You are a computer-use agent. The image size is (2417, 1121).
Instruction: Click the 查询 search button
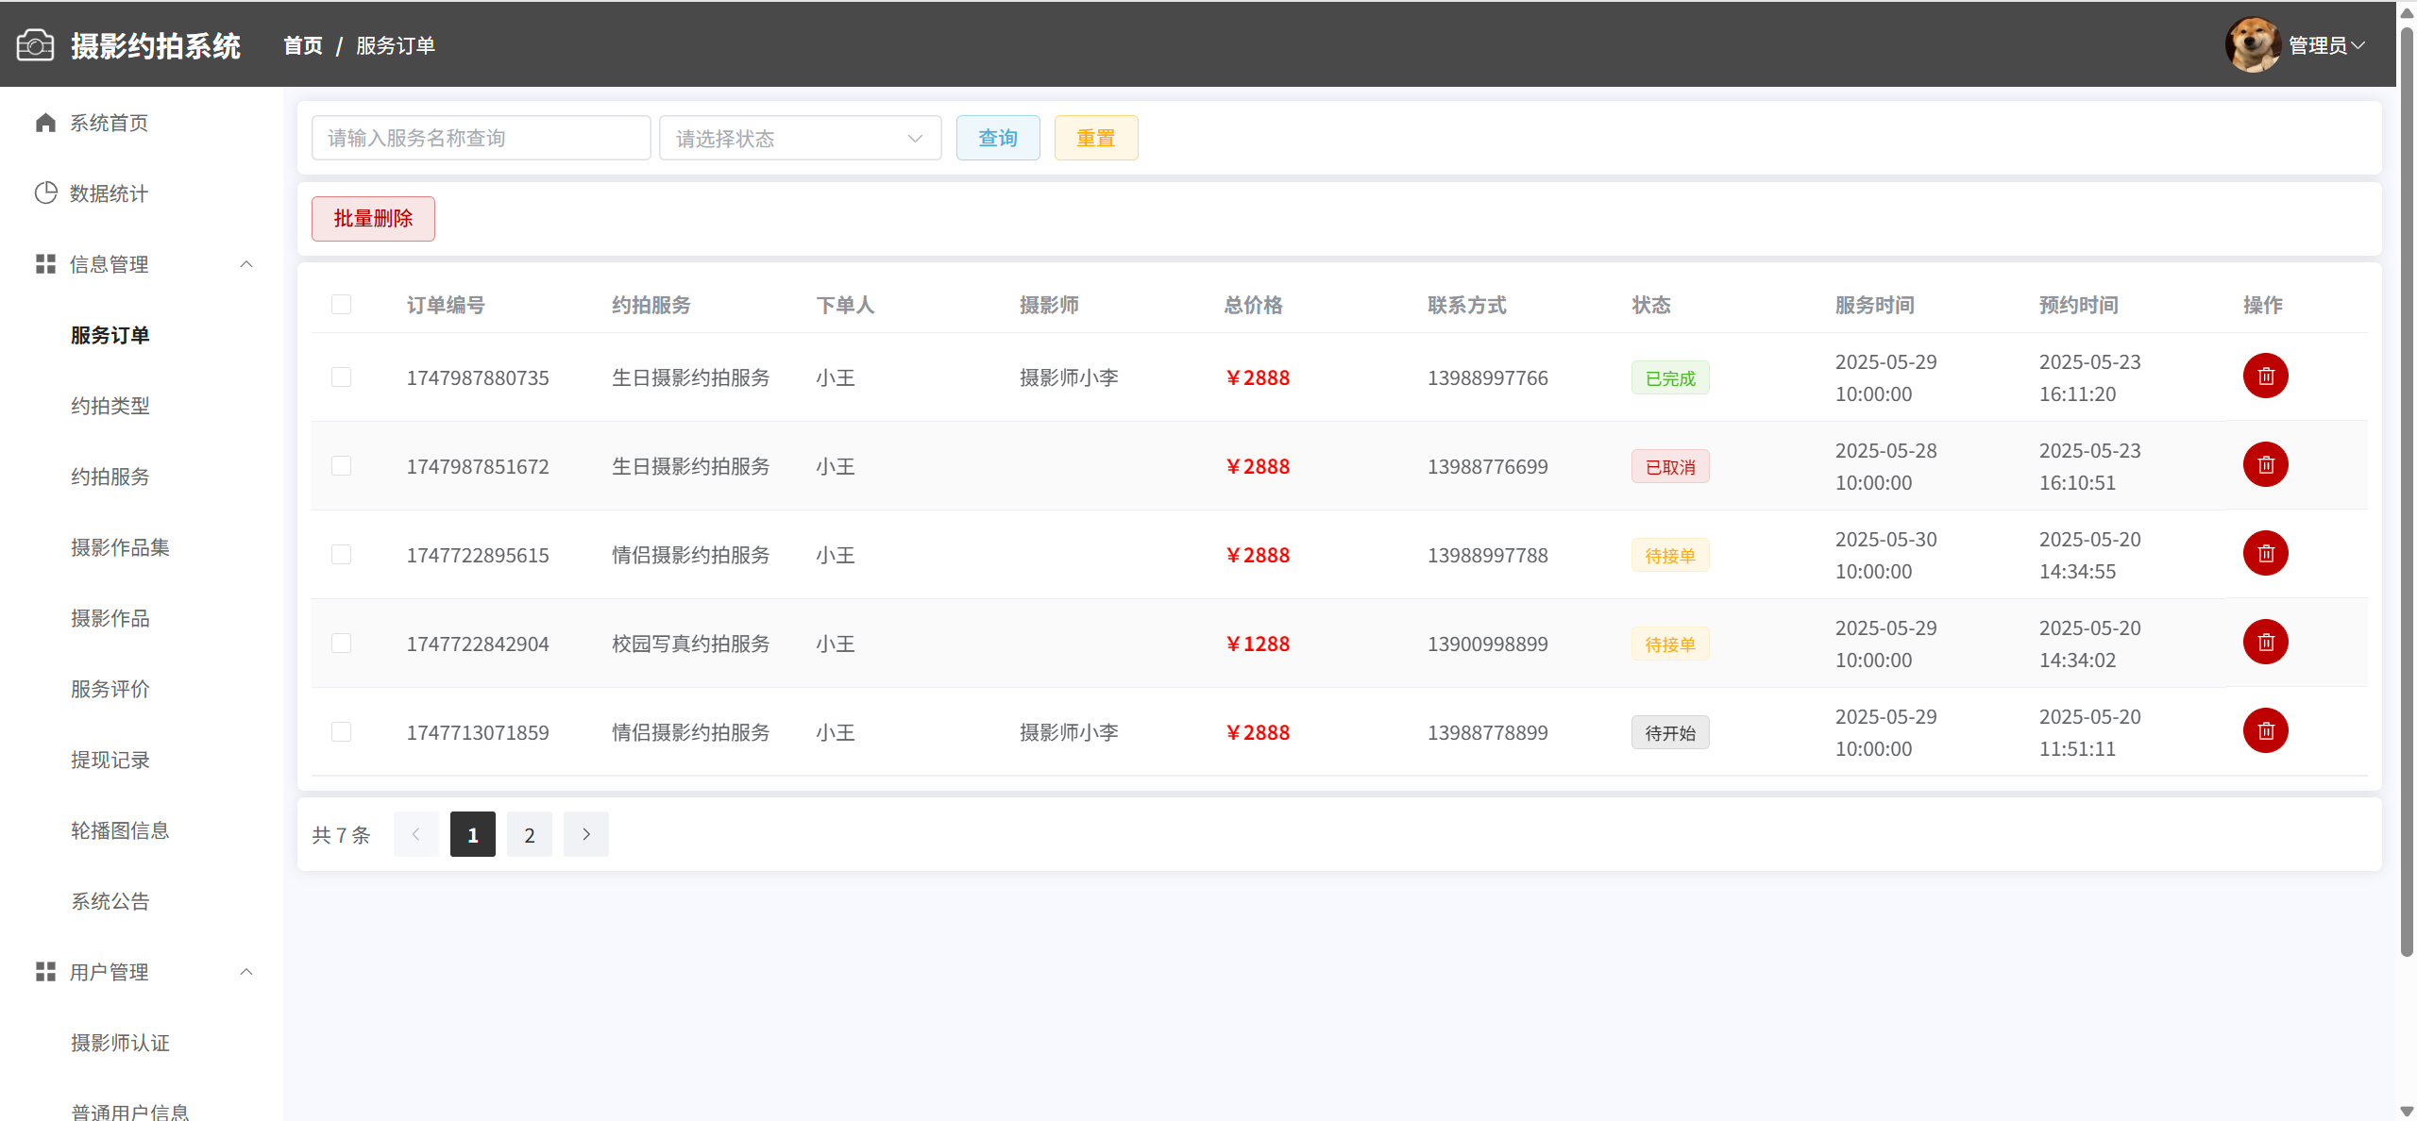click(997, 139)
